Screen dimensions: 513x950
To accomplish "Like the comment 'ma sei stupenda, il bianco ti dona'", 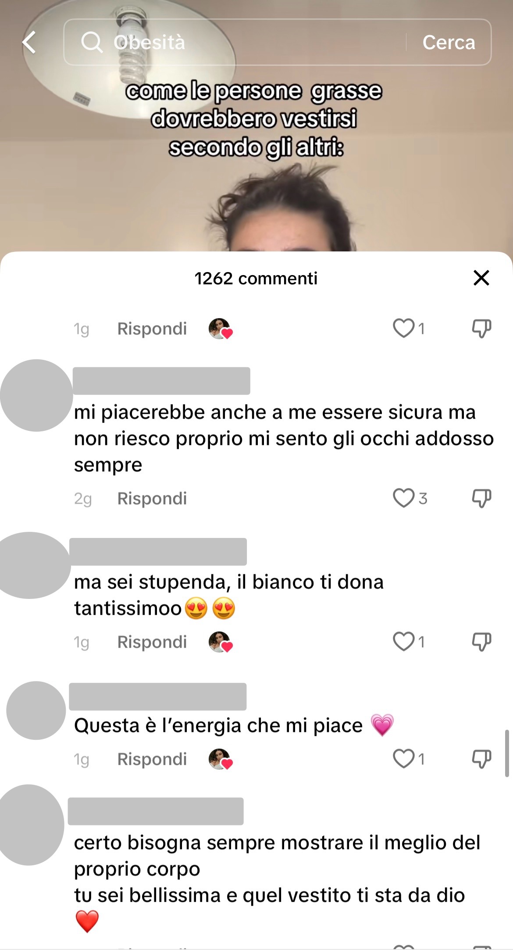I will (403, 642).
